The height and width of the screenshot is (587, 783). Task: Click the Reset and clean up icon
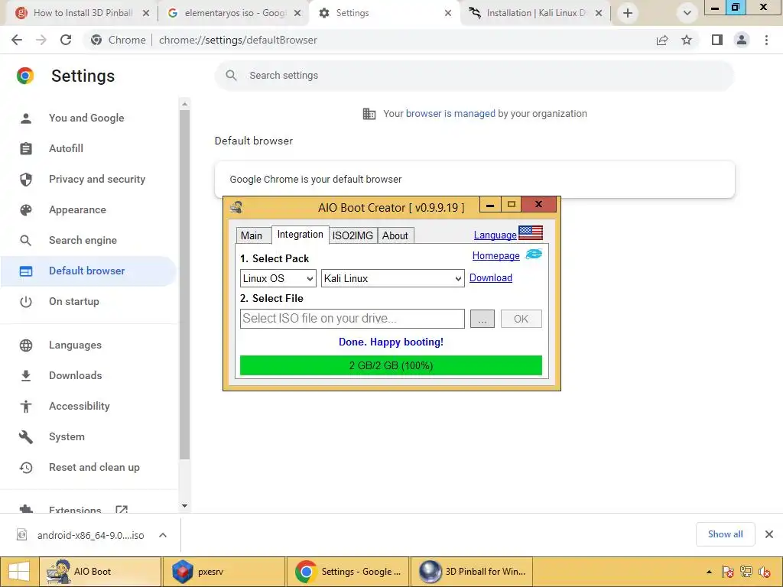coord(26,468)
